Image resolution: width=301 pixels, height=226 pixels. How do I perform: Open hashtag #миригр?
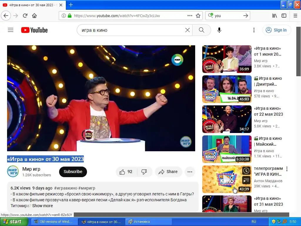tap(87, 188)
